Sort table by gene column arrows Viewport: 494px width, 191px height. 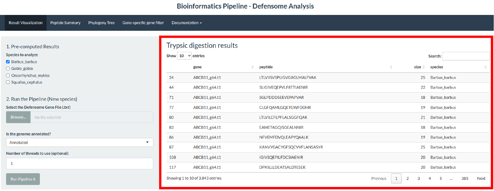(253, 67)
